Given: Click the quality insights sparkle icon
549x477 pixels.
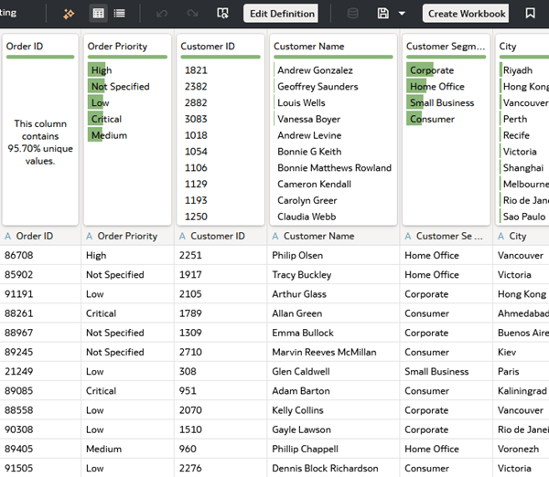Looking at the screenshot, I should click(x=69, y=14).
